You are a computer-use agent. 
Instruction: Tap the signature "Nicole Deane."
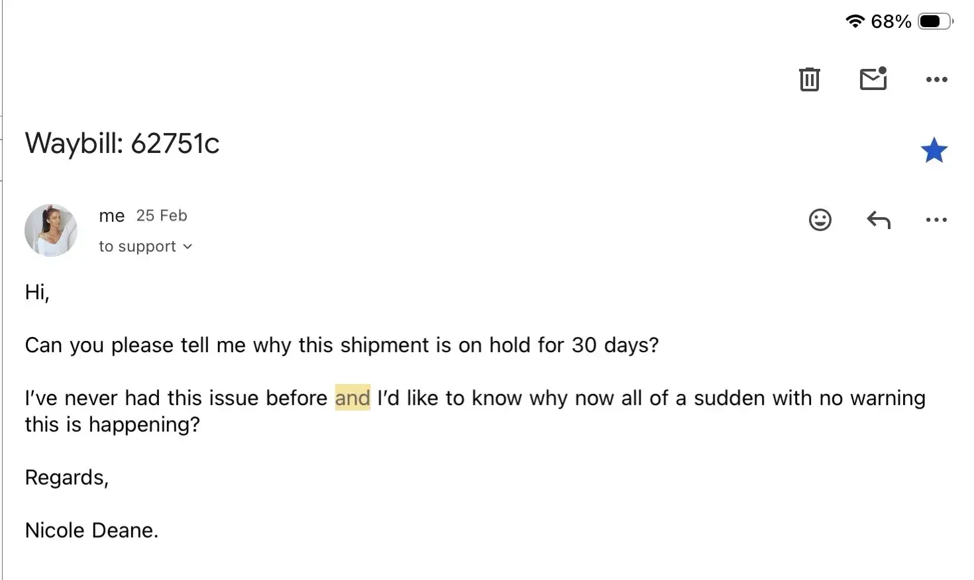[91, 530]
